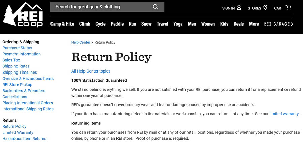Viewport: 303px width, 143px height.
Task: Open the More navigation menu
Action: tap(254, 24)
